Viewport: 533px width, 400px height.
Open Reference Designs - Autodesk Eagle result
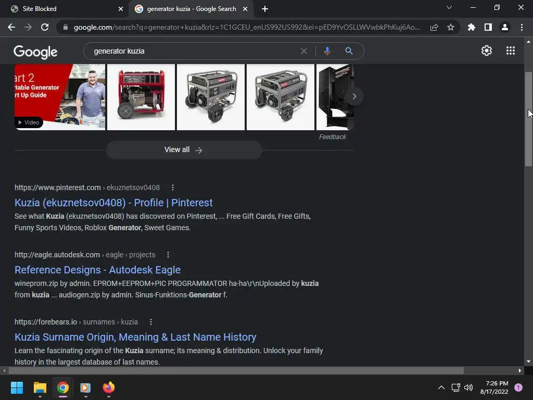tap(97, 270)
